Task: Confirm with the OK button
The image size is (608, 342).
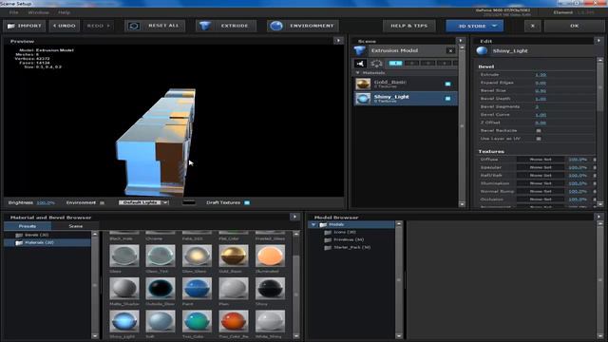Action: pos(574,26)
